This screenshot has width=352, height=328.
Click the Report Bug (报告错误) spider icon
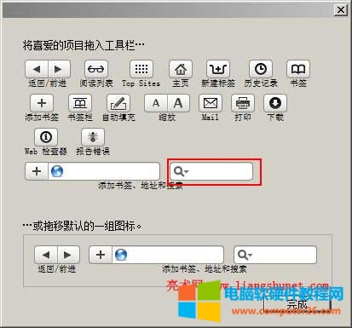tap(93, 137)
